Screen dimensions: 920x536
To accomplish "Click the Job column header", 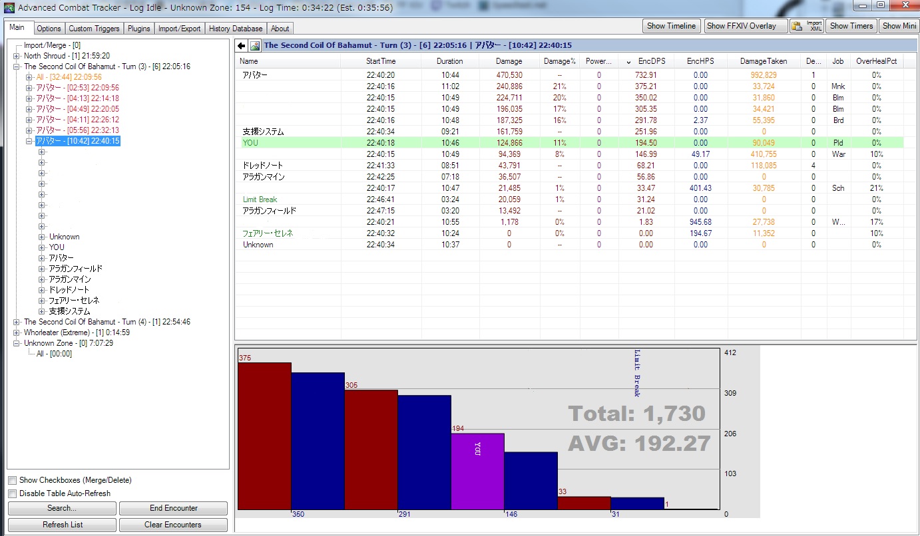I will [x=838, y=61].
